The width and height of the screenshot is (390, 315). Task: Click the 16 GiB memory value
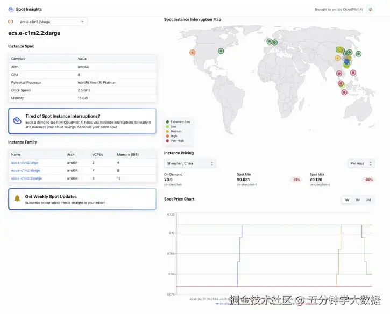83,98
